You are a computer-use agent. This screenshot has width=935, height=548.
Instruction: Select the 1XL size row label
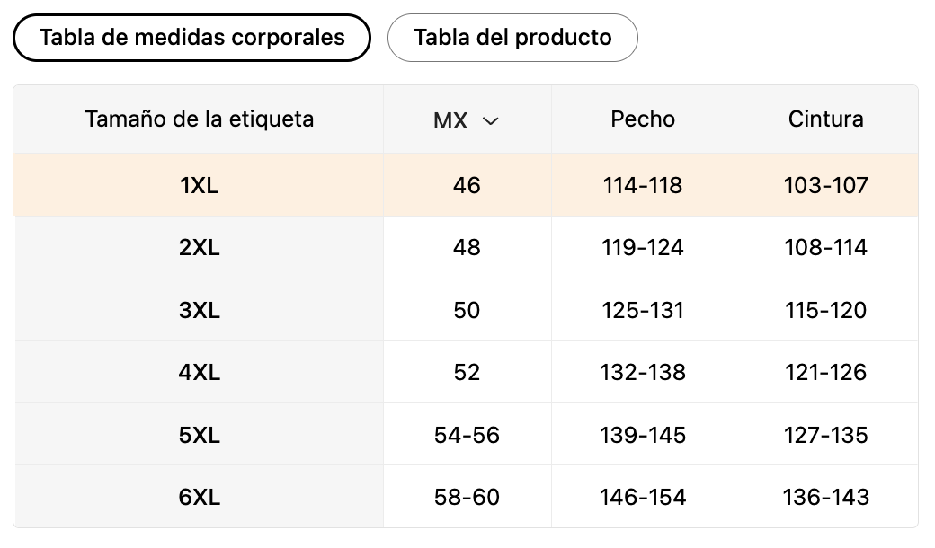(x=200, y=185)
